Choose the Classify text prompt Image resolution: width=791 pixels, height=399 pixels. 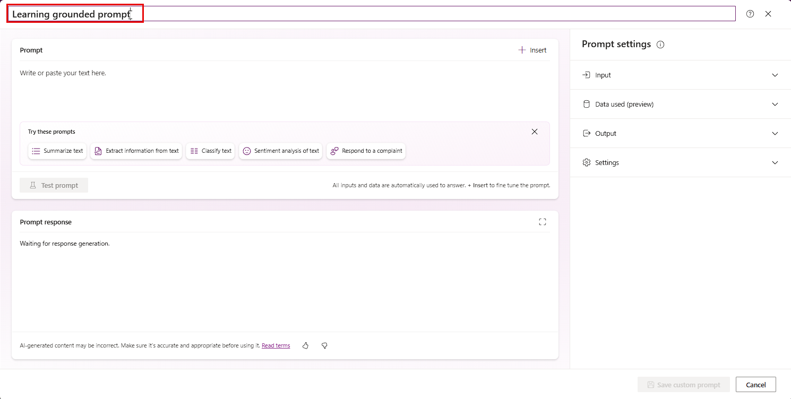pos(210,151)
